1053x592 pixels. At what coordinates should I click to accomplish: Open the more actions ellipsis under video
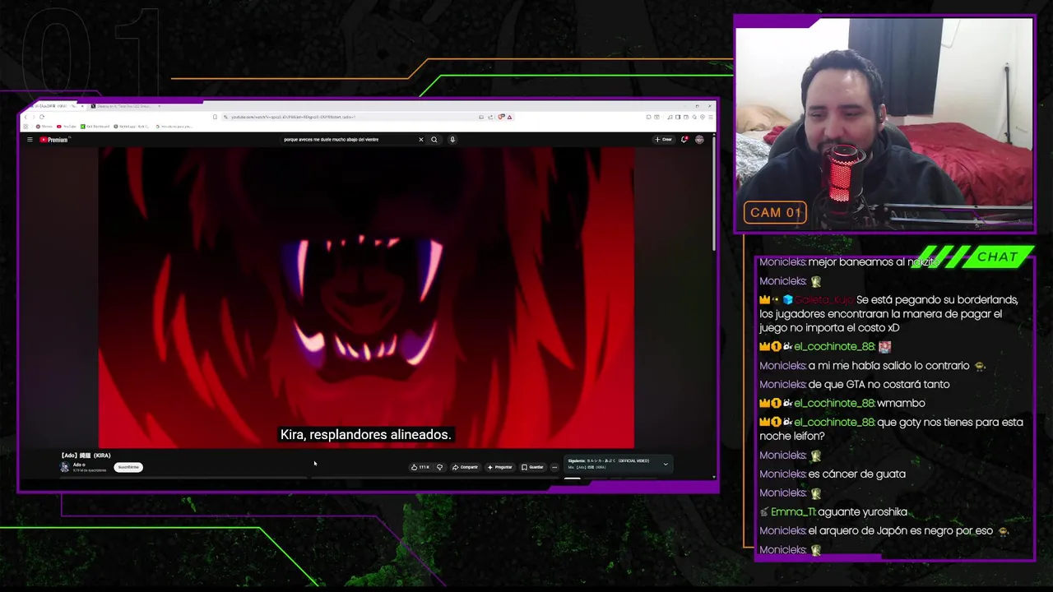coord(554,467)
